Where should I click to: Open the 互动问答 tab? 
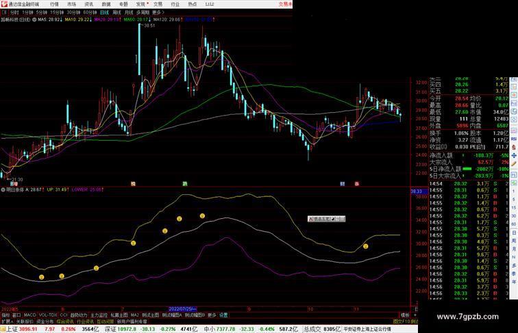(106, 321)
